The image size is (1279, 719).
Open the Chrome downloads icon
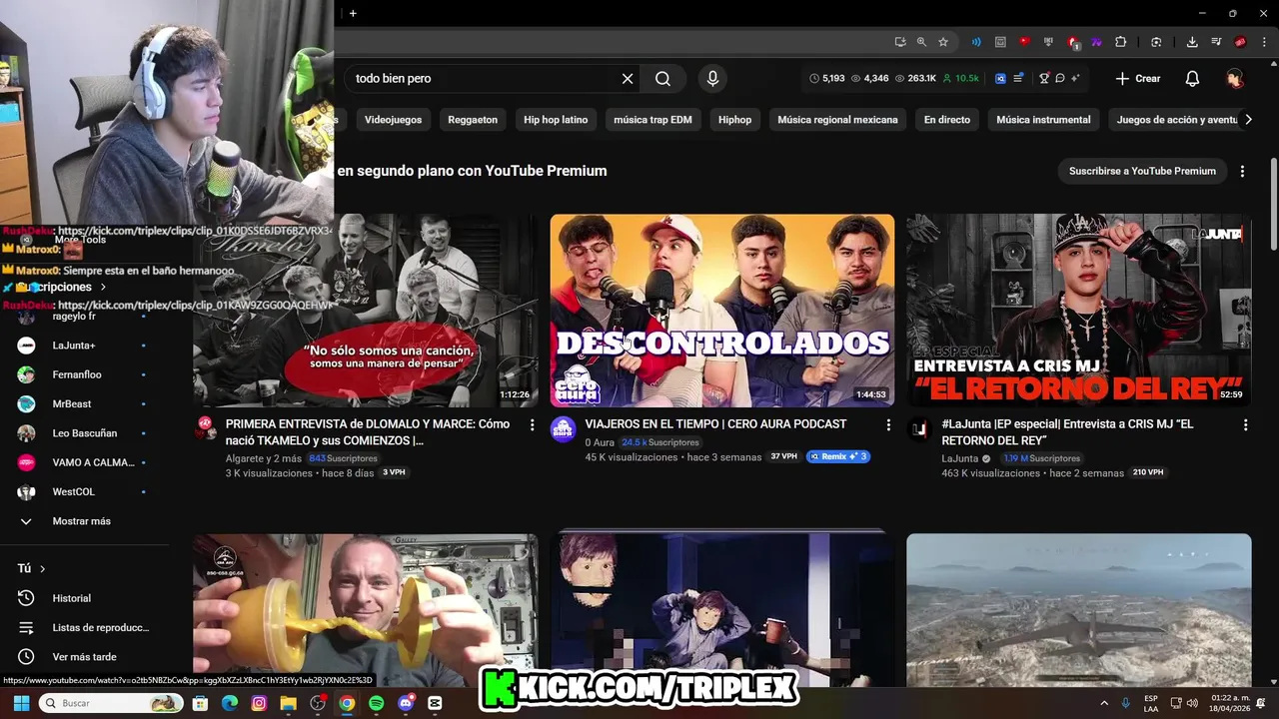click(1192, 42)
